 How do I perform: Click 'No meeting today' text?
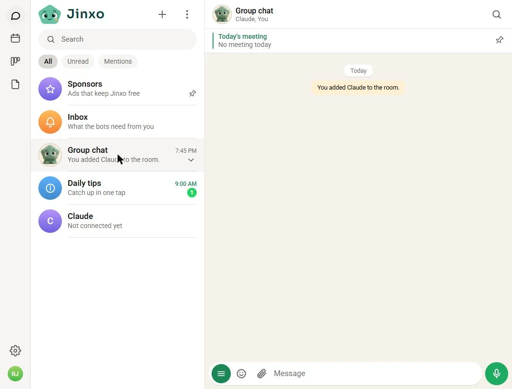pos(245,45)
